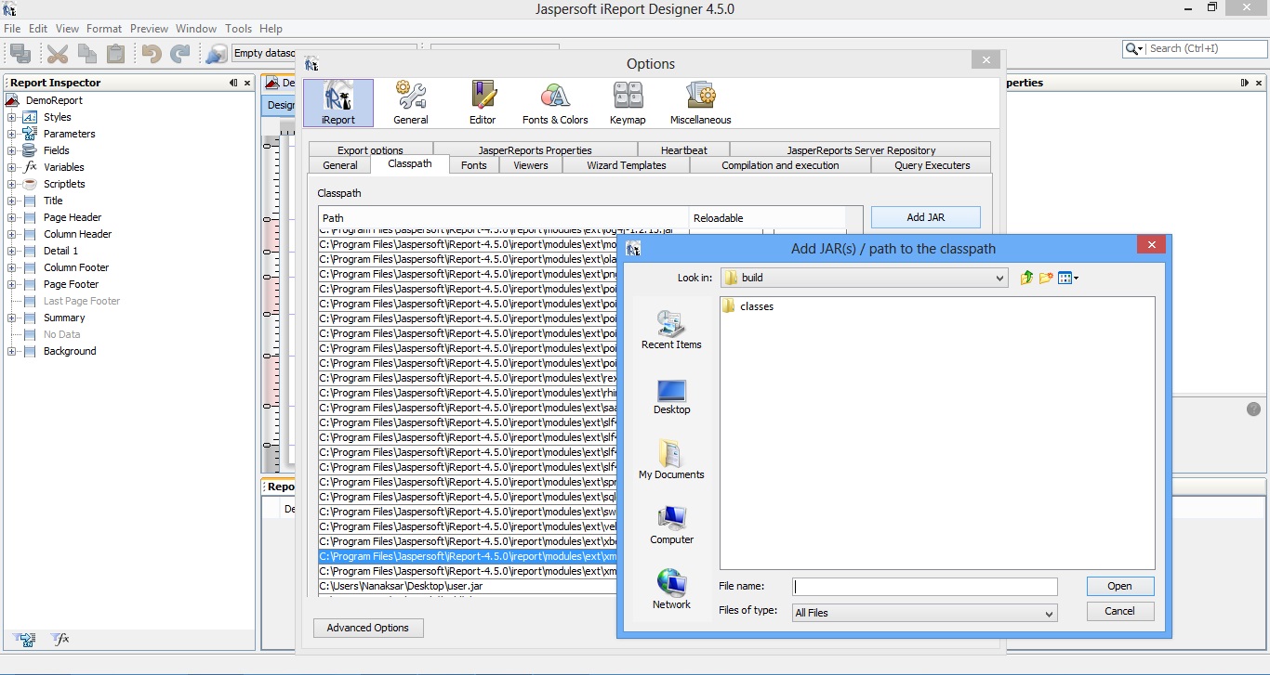
Task: Open the 'Files of type' dropdown
Action: (1052, 613)
